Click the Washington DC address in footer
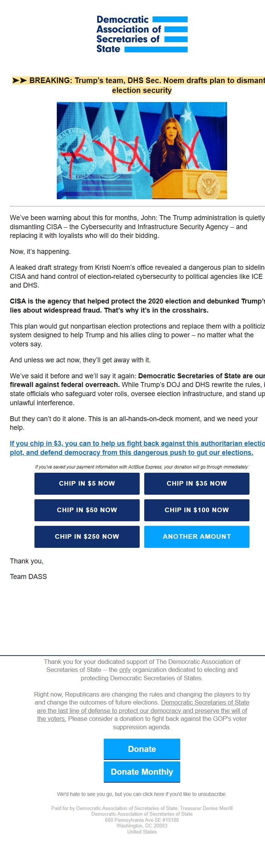The width and height of the screenshot is (265, 843). pyautogui.click(x=141, y=826)
